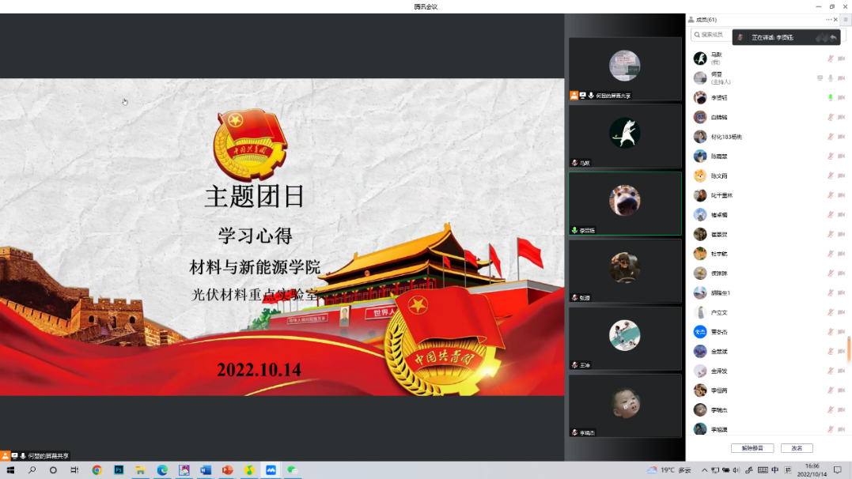Image resolution: width=852 pixels, height=479 pixels.
Task: Toggle the Chinese input method indicator 中
Action: pyautogui.click(x=775, y=470)
